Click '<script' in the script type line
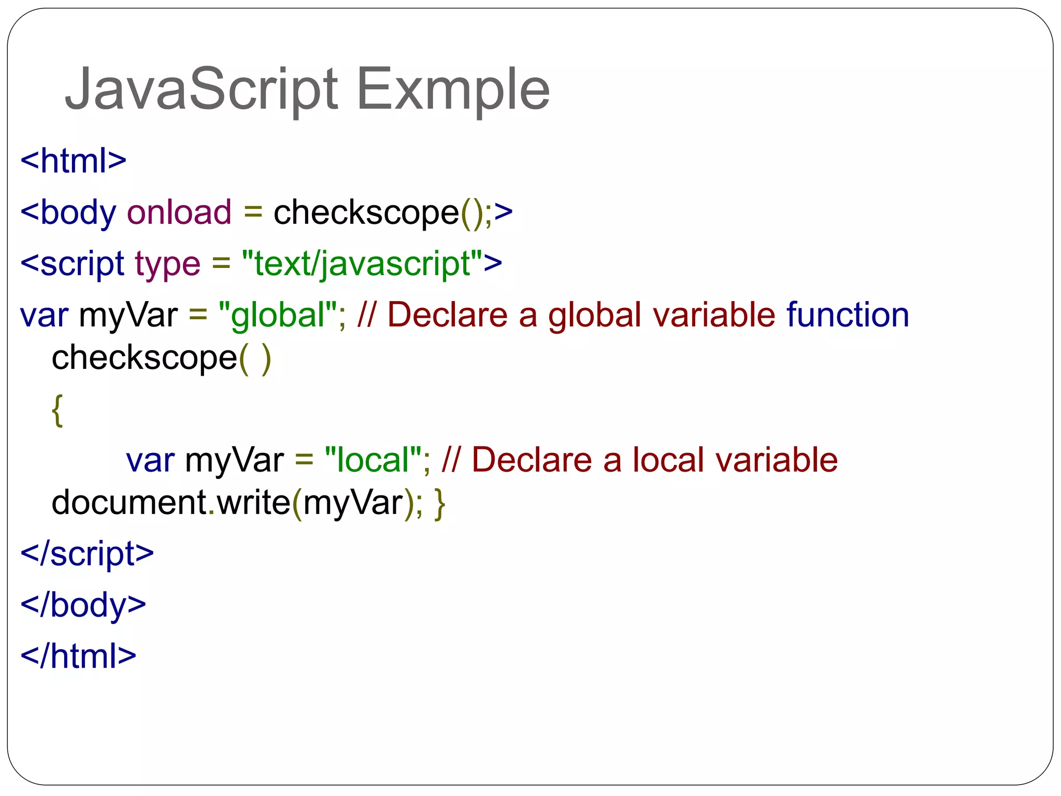This screenshot has width=1061, height=796. pyautogui.click(x=72, y=264)
